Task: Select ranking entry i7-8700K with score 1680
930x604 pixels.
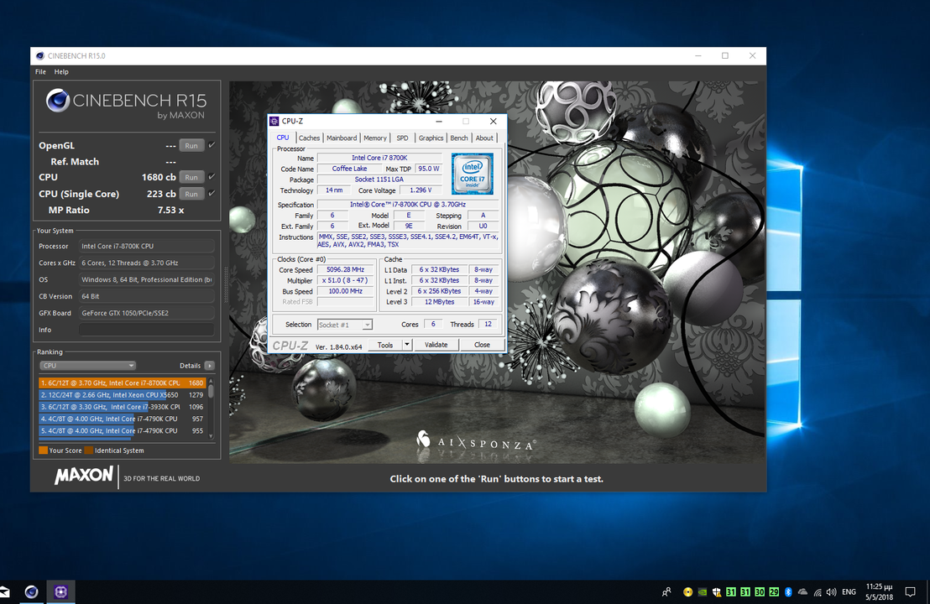Action: [123, 383]
